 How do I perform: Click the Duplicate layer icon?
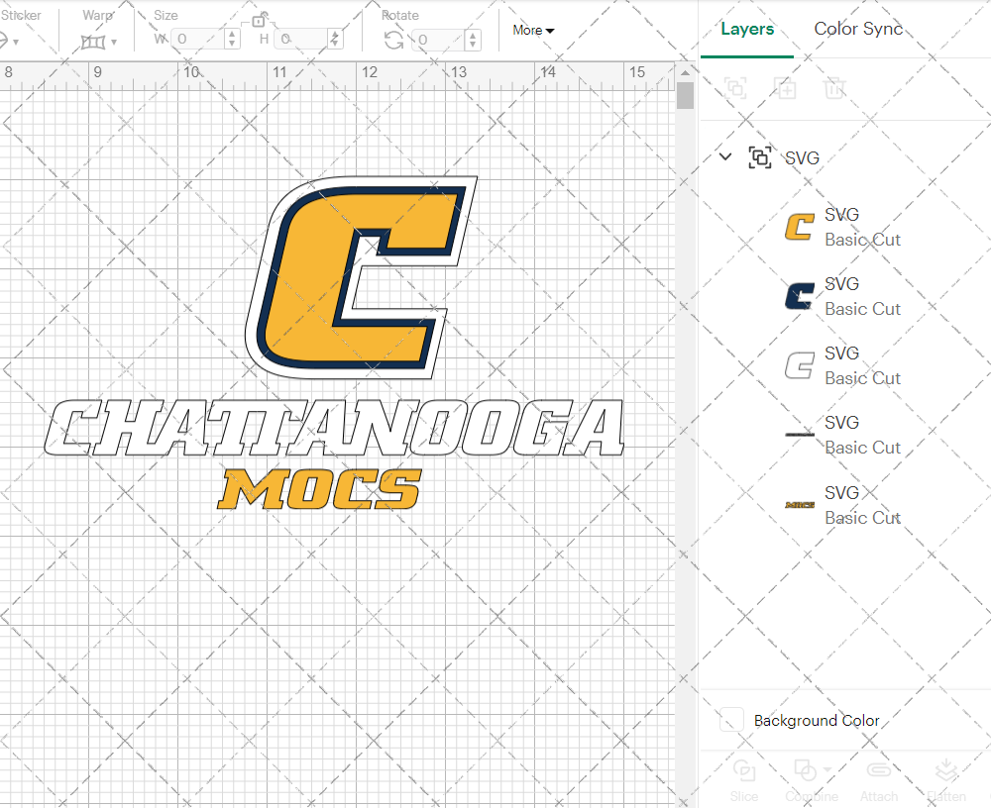[786, 88]
